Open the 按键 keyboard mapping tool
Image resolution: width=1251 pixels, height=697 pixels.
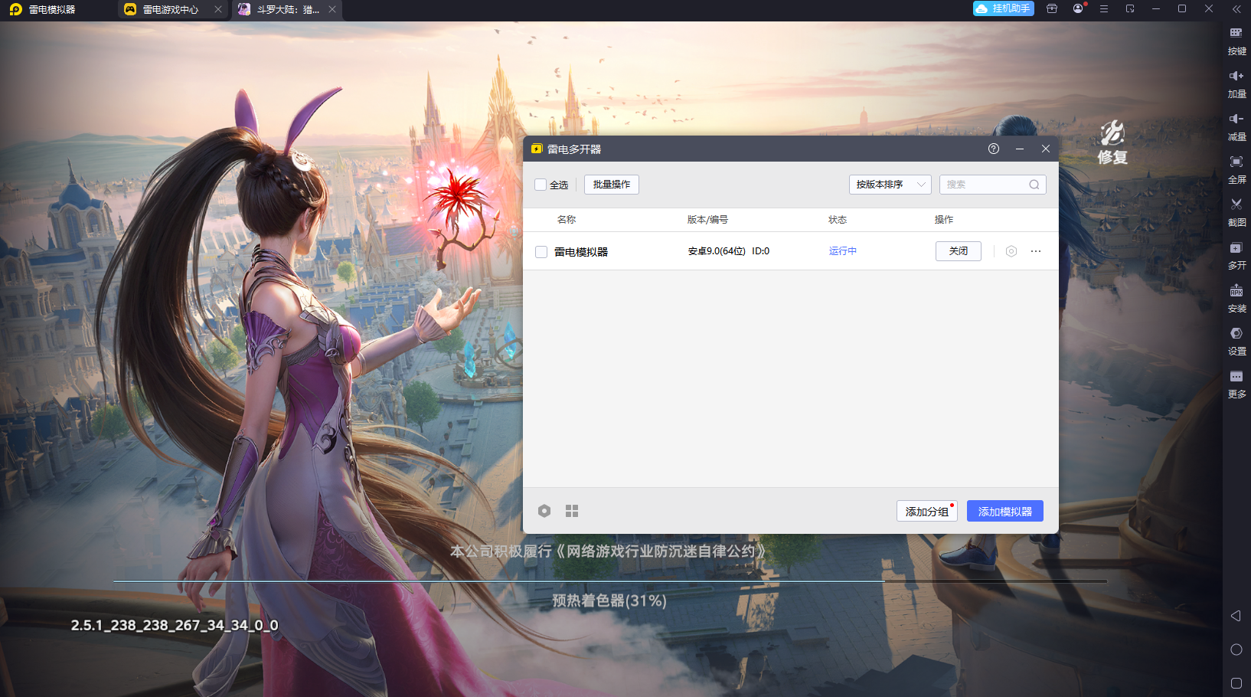1236,41
